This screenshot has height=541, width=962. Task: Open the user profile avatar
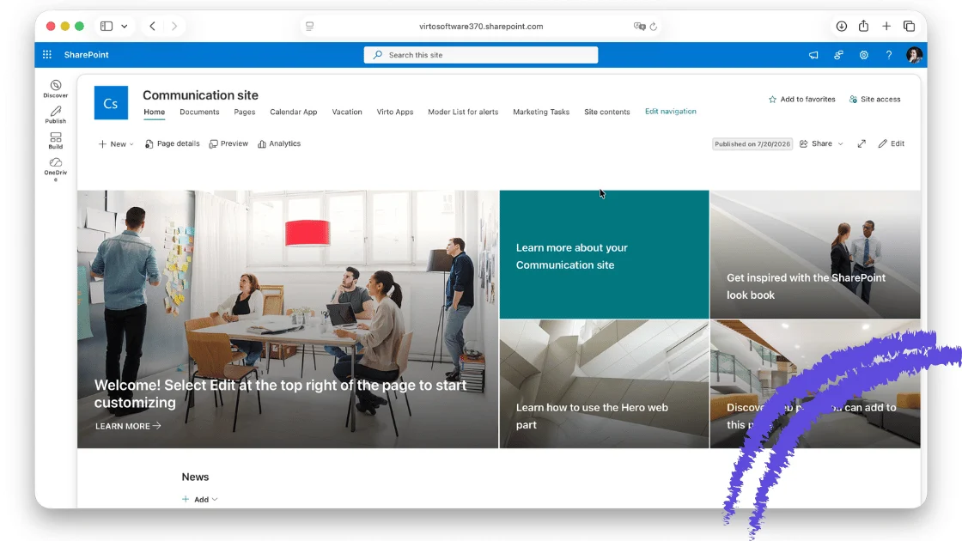[x=914, y=55]
